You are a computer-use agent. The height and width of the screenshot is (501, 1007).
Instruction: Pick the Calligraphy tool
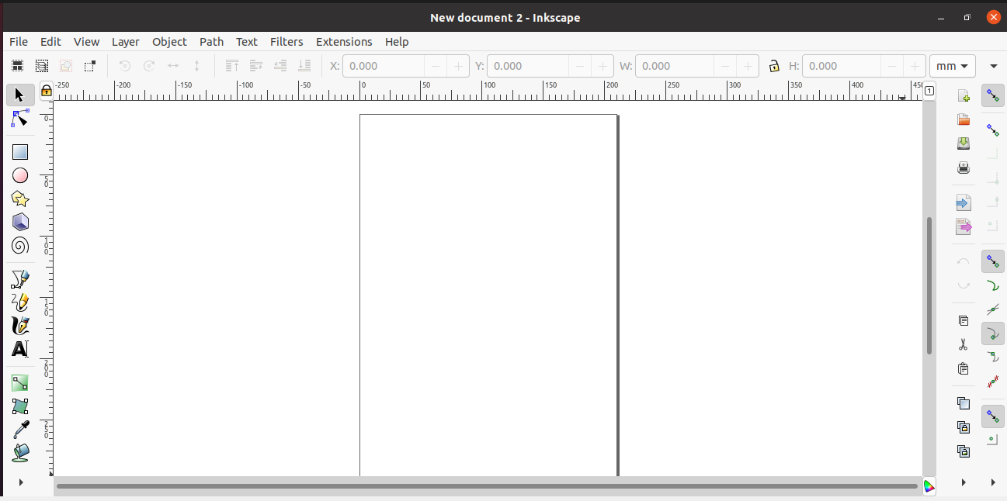[20, 326]
